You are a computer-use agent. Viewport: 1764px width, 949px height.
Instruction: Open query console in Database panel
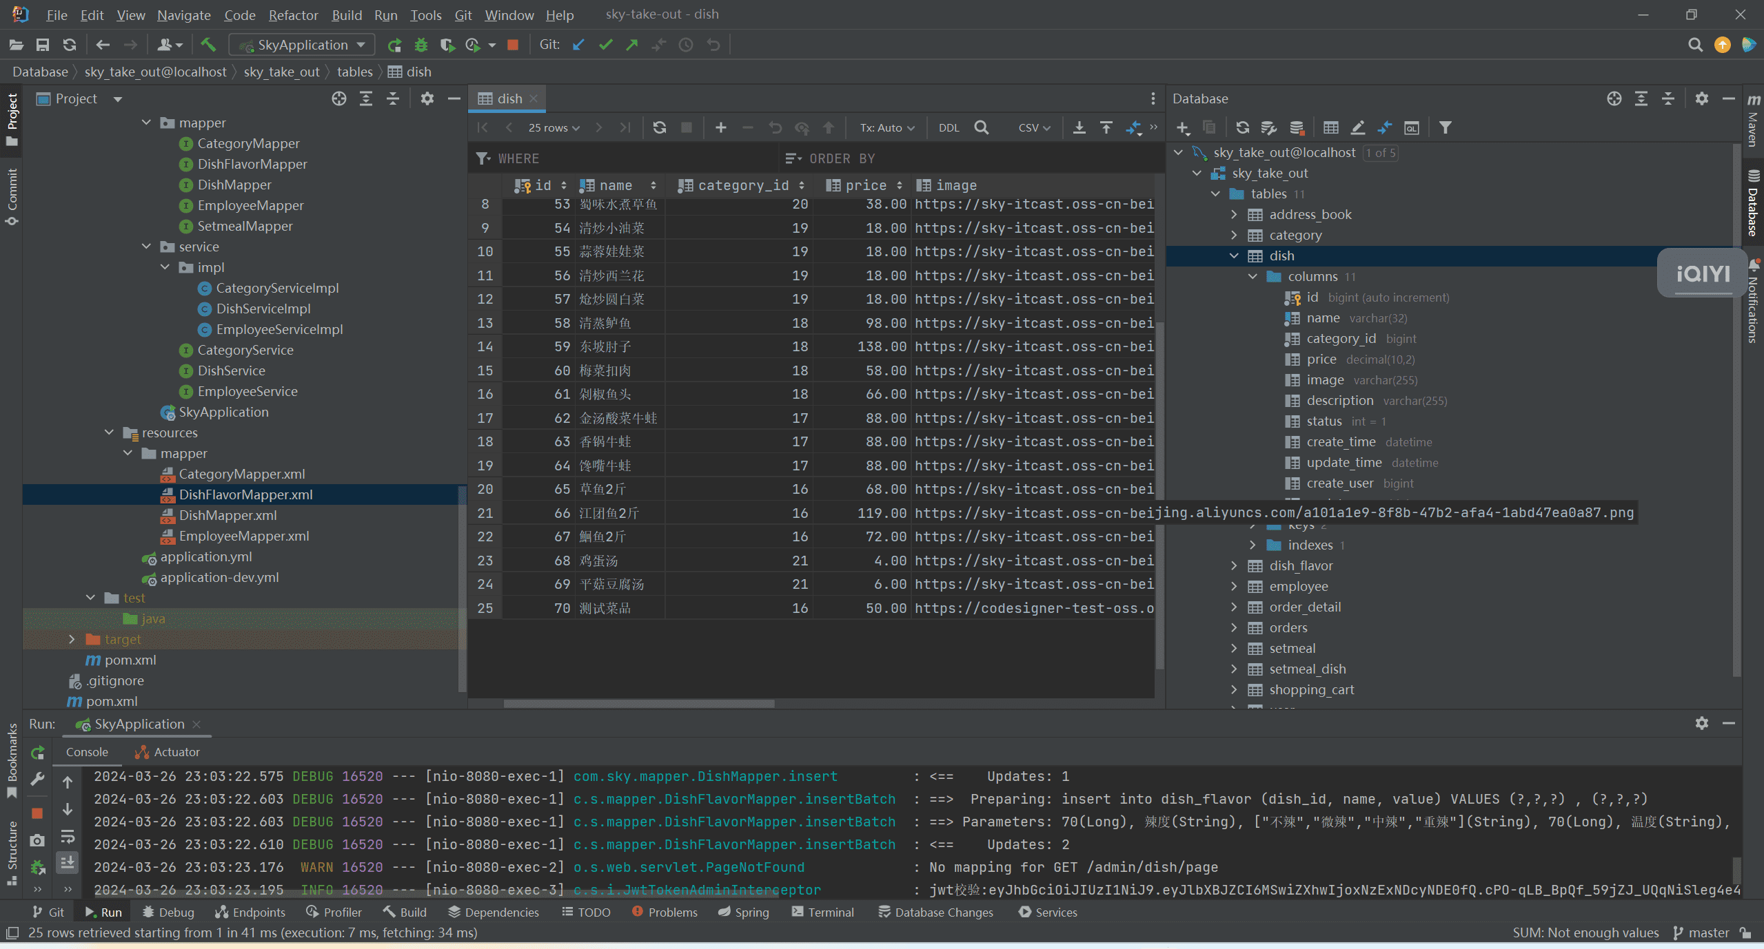click(1411, 127)
